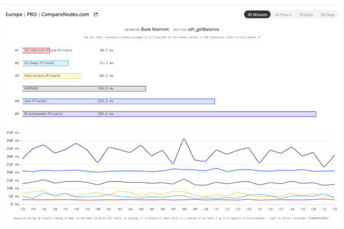Image resolution: width=344 pixels, height=229 pixels.
Task: Click the 300 ms y-axis label
Action: click(x=13, y=157)
